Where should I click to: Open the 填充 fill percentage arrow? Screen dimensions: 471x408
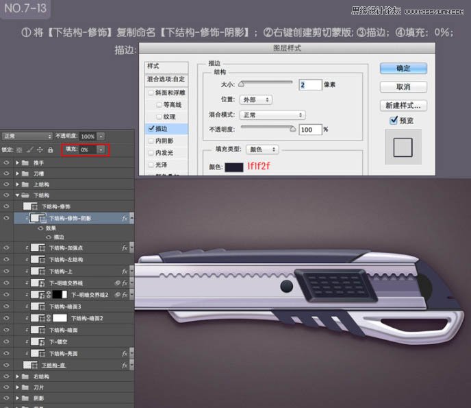tap(101, 150)
